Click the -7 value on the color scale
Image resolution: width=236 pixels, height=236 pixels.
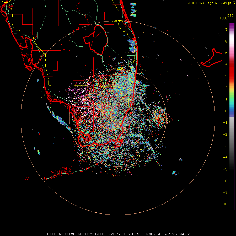click(x=225, y=192)
